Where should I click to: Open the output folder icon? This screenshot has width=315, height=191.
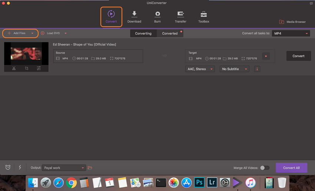pyautogui.click(x=90, y=168)
